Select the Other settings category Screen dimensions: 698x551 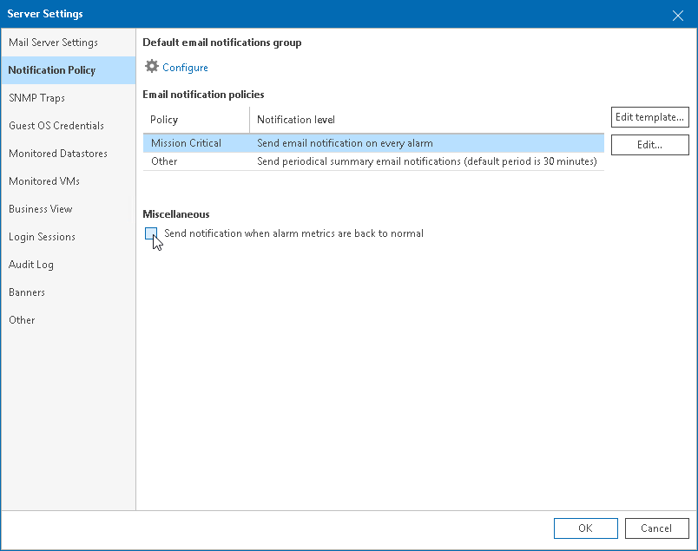(x=22, y=319)
